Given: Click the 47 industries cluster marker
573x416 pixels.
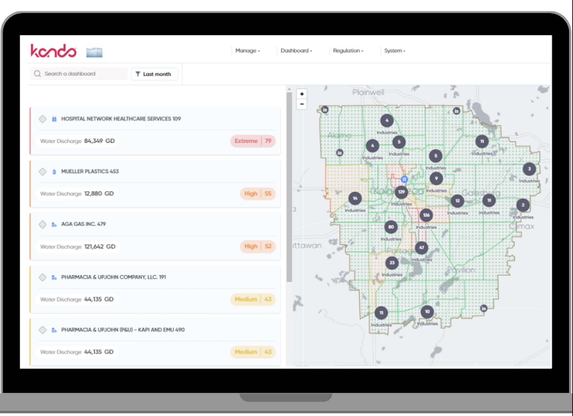Looking at the screenshot, I should (421, 248).
